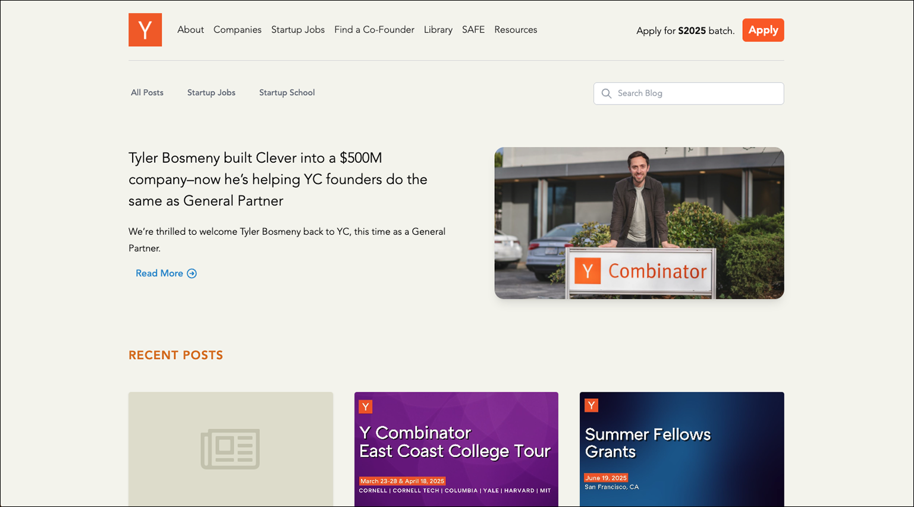Click the small Y logo on College Tour card
This screenshot has height=507, width=914.
point(365,407)
